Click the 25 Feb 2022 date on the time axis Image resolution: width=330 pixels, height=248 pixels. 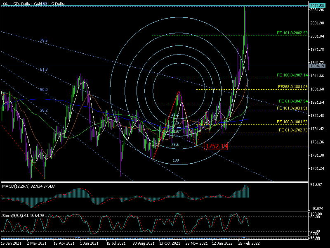pos(249,244)
